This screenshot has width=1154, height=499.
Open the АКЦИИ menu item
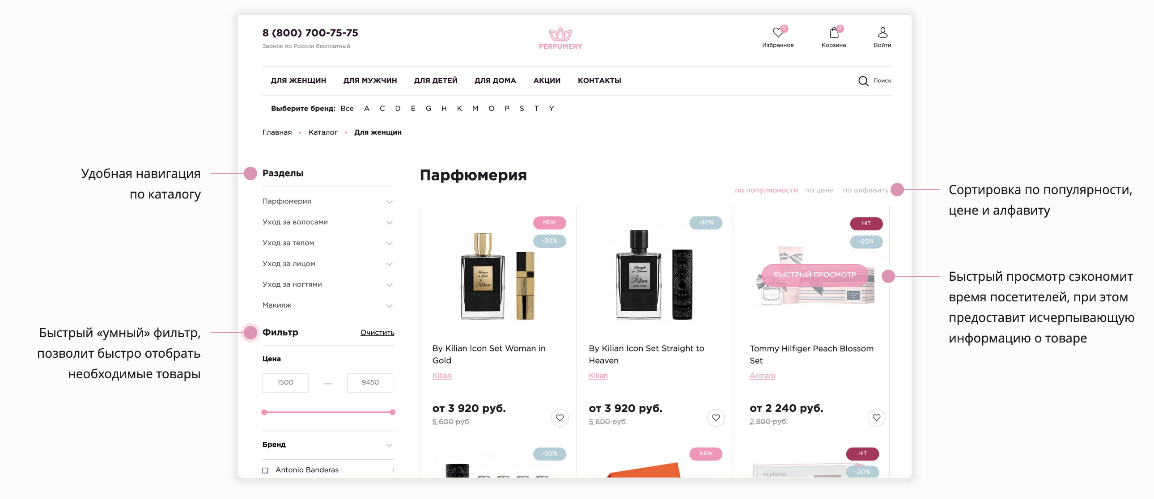coord(547,80)
